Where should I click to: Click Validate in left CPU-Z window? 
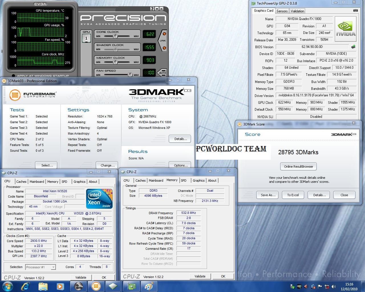(x=81, y=277)
